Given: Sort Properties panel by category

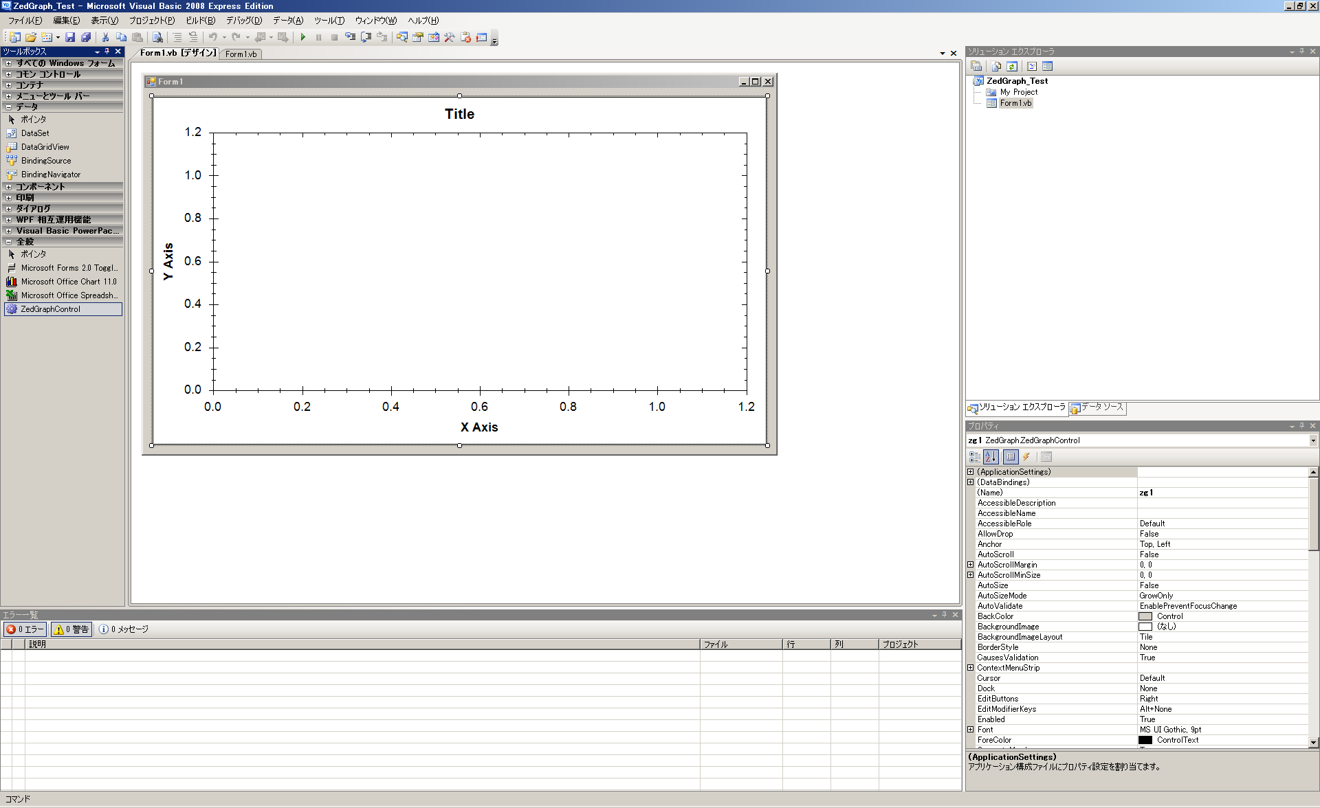Looking at the screenshot, I should pos(974,456).
